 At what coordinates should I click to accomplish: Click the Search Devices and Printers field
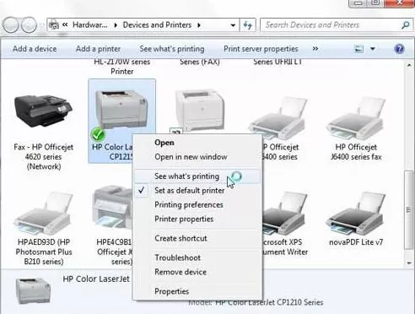pos(331,25)
